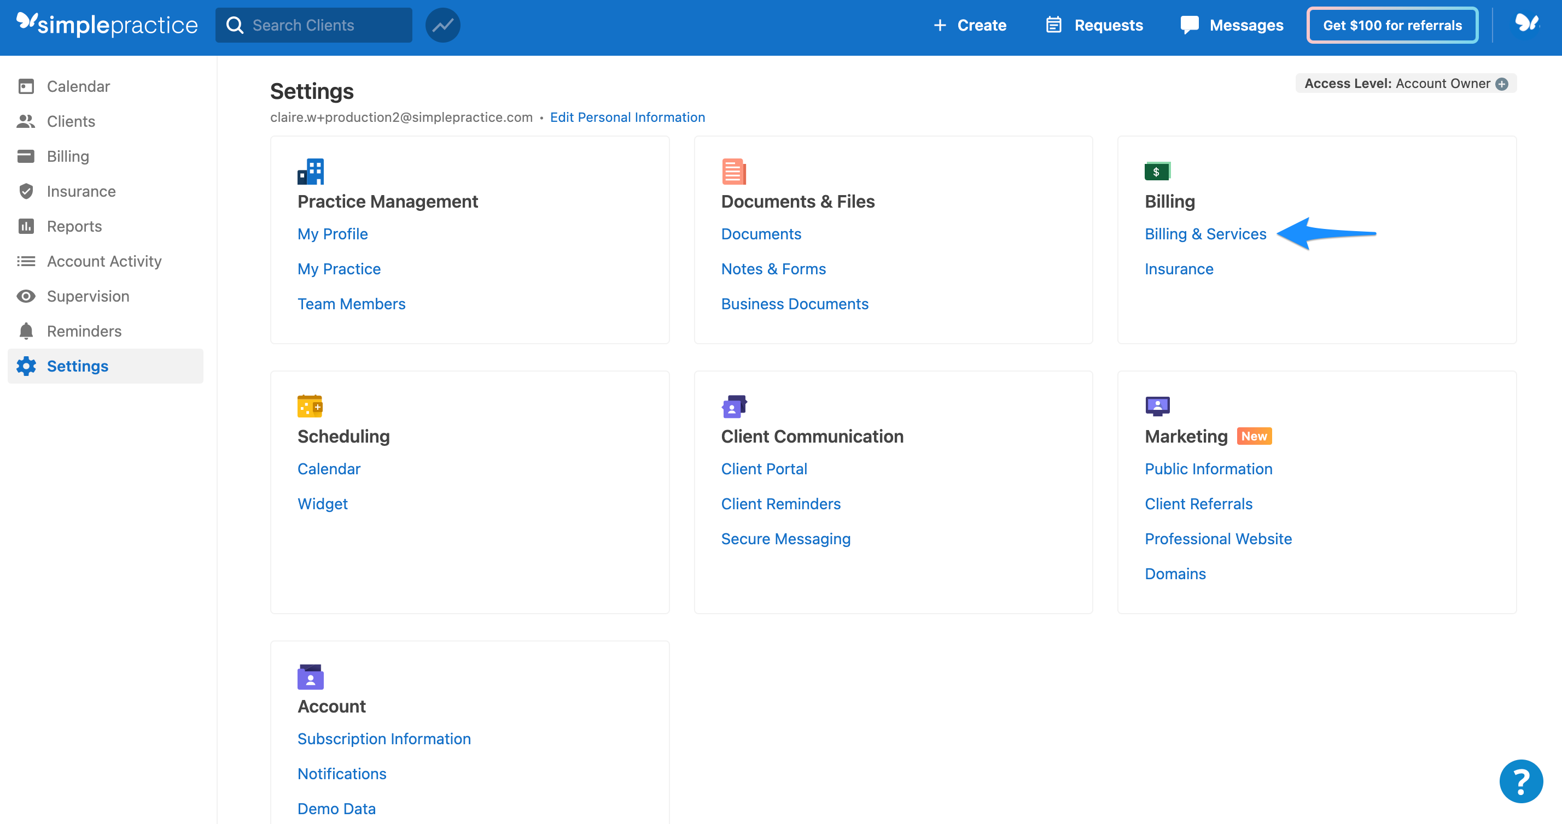The image size is (1562, 824).
Task: Open Calendar in the sidebar
Action: (x=106, y=86)
